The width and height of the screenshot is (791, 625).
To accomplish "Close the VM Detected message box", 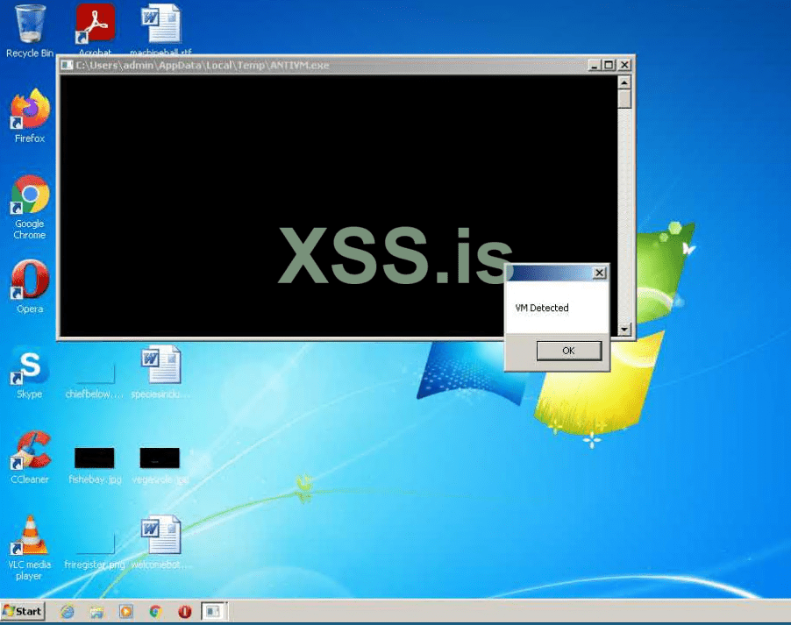I will point(599,273).
